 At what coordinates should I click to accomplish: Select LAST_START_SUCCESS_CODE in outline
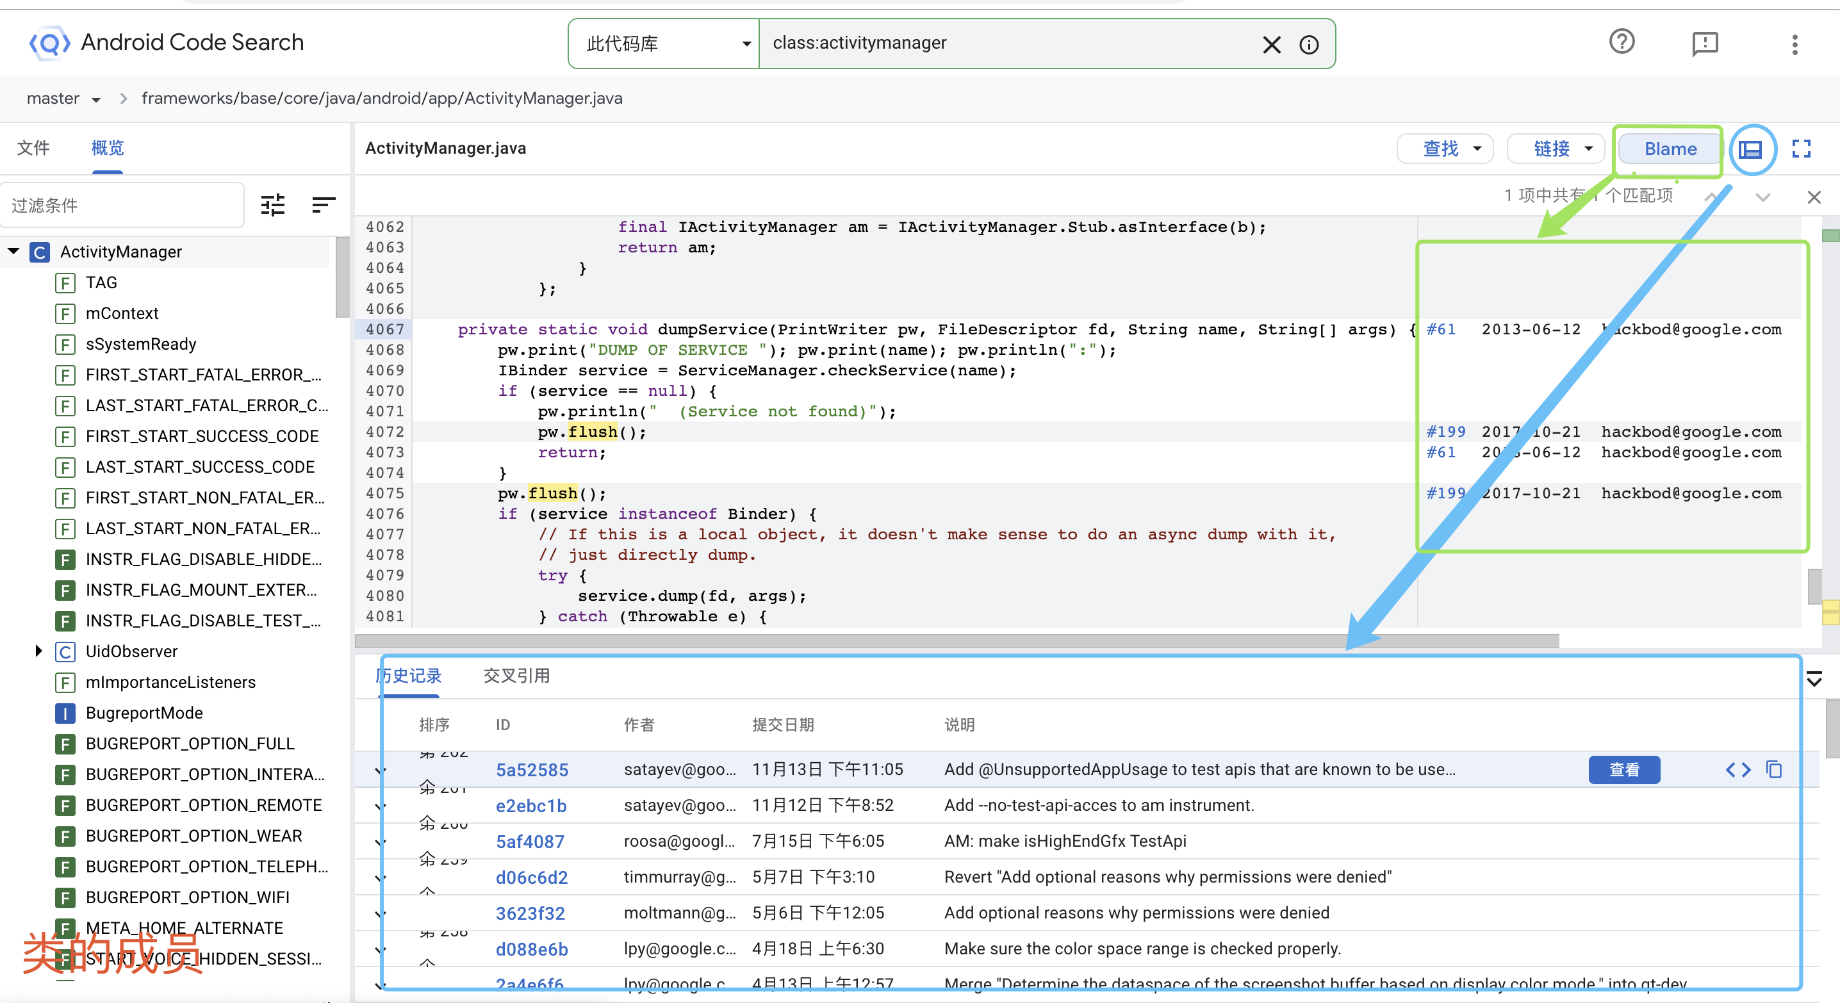click(x=200, y=467)
